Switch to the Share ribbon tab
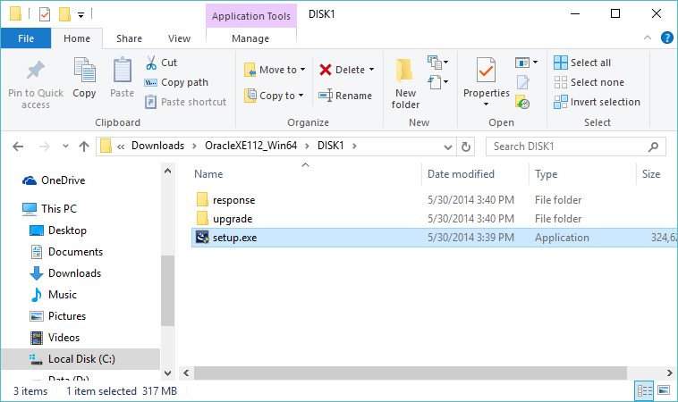Image resolution: width=678 pixels, height=402 pixels. coord(129,38)
